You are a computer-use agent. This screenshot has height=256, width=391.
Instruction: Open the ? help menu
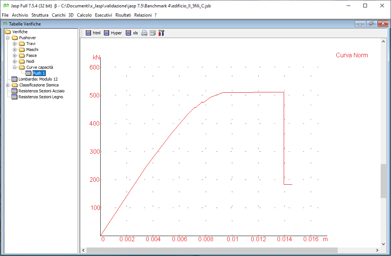[x=156, y=15]
